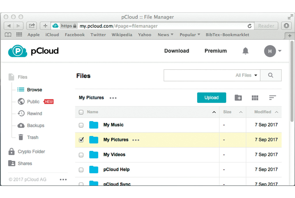Viewport: 295px width, 198px height.
Task: Open Rewind in the sidebar
Action: [x=34, y=114]
